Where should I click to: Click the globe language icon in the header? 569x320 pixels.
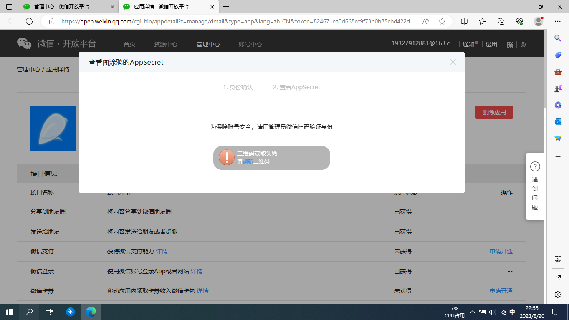pyautogui.click(x=523, y=45)
